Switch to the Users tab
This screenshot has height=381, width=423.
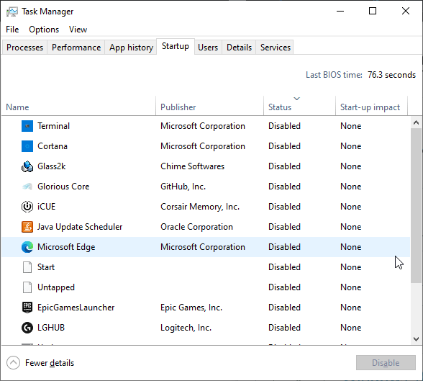(x=208, y=48)
